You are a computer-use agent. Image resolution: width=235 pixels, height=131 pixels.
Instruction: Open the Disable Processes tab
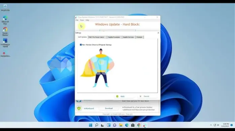point(114,37)
